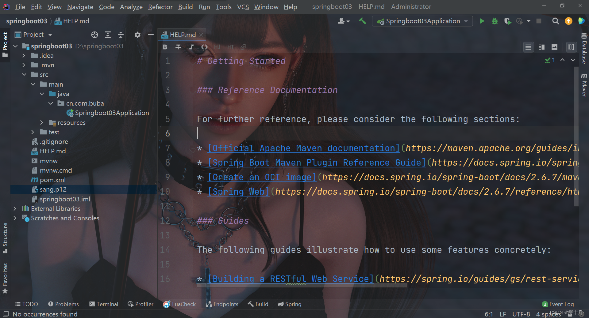Click the editor horizontal scrollbar
589x318 pixels.
point(302,285)
